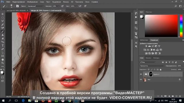The height and width of the screenshot is (103, 184).
Task: Create a new group folder in Layers panel
Action: pyautogui.click(x=173, y=96)
